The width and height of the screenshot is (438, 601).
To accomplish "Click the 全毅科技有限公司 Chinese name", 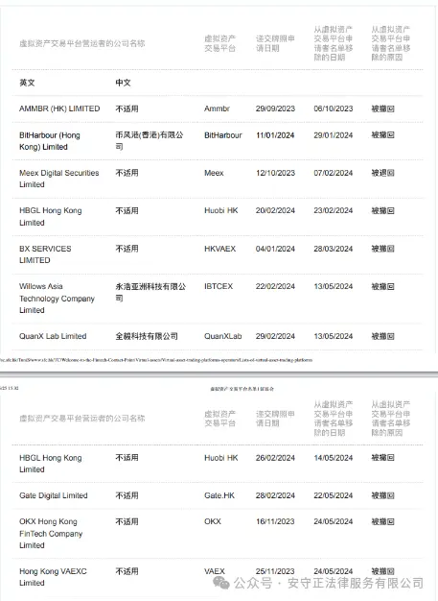I will 147,336.
